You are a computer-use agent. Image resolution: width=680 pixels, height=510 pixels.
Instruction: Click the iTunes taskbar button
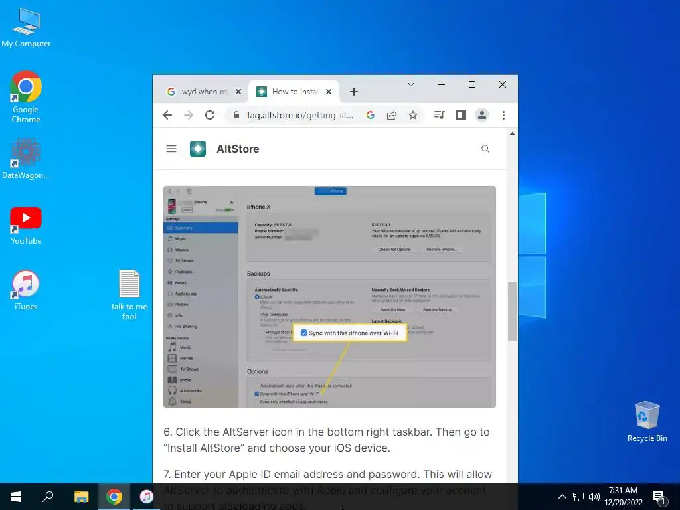(x=147, y=497)
